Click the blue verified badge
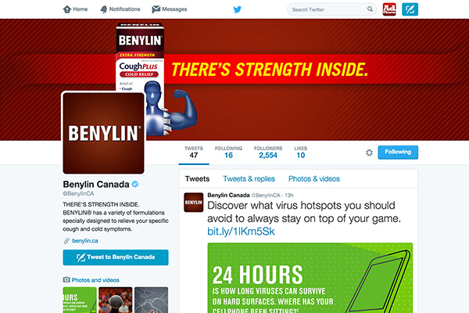 click(x=135, y=184)
